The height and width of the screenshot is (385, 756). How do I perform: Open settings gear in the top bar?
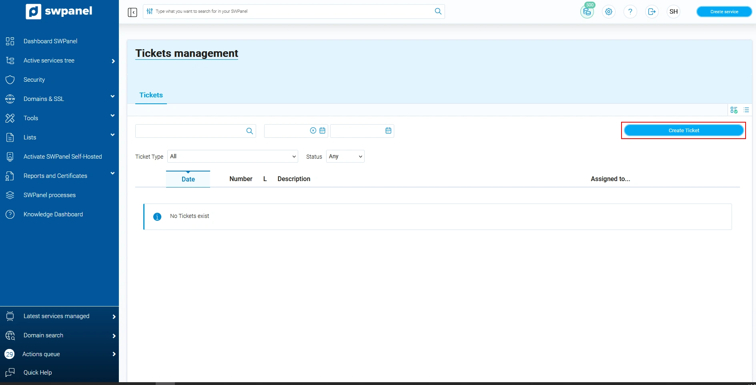(609, 12)
